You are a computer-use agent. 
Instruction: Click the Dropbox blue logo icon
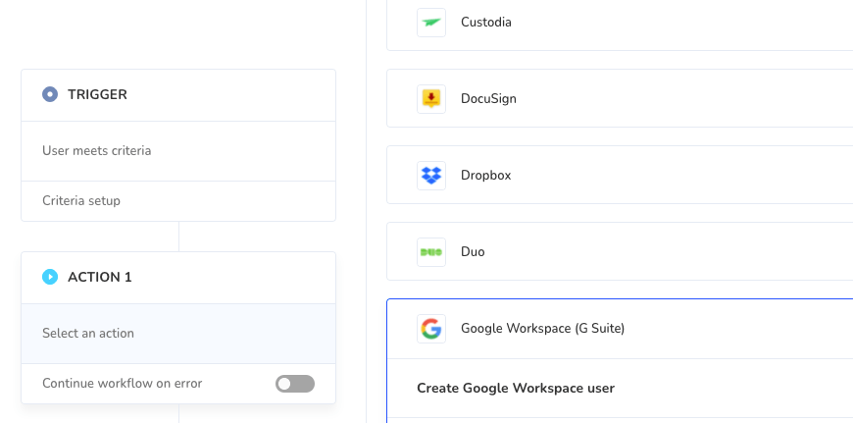tap(431, 176)
